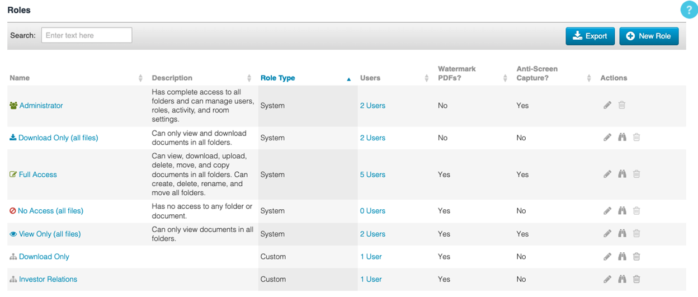
Task: Create a New Role
Action: (649, 36)
